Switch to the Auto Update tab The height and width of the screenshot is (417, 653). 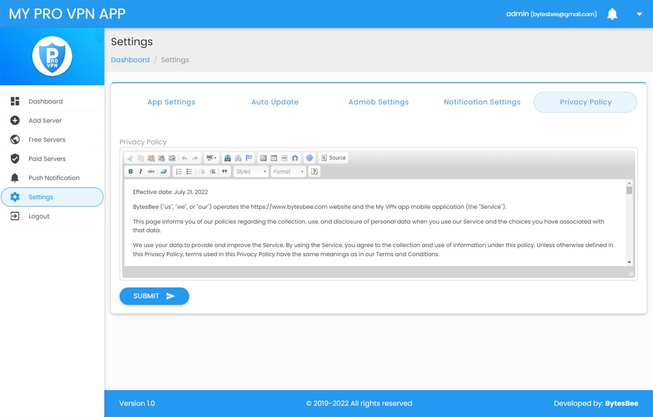pyautogui.click(x=275, y=102)
